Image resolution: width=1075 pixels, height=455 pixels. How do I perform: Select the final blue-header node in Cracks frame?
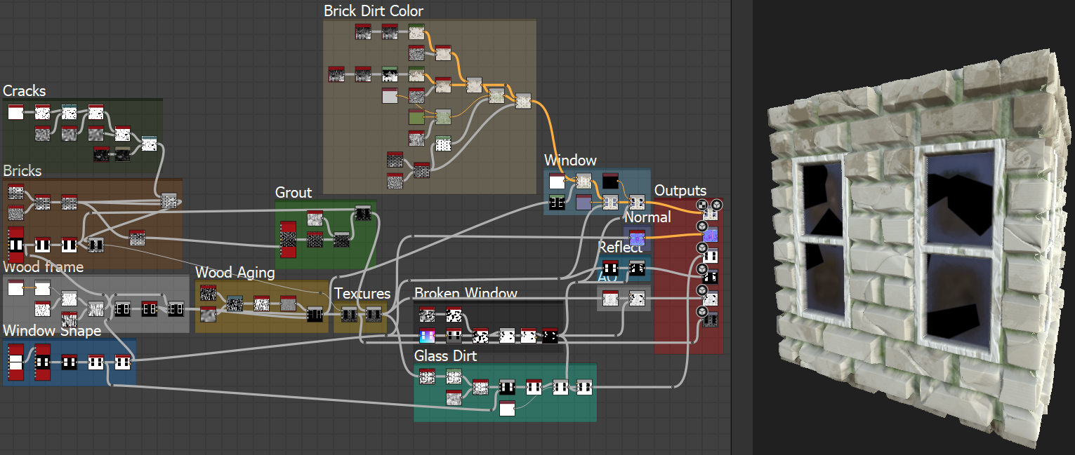(149, 144)
